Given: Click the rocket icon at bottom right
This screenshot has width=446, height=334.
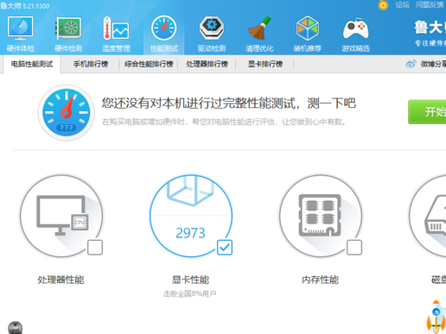Looking at the screenshot, I should click(436, 317).
